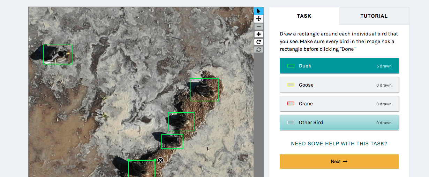Click the zoom in plus icon

tap(258, 34)
